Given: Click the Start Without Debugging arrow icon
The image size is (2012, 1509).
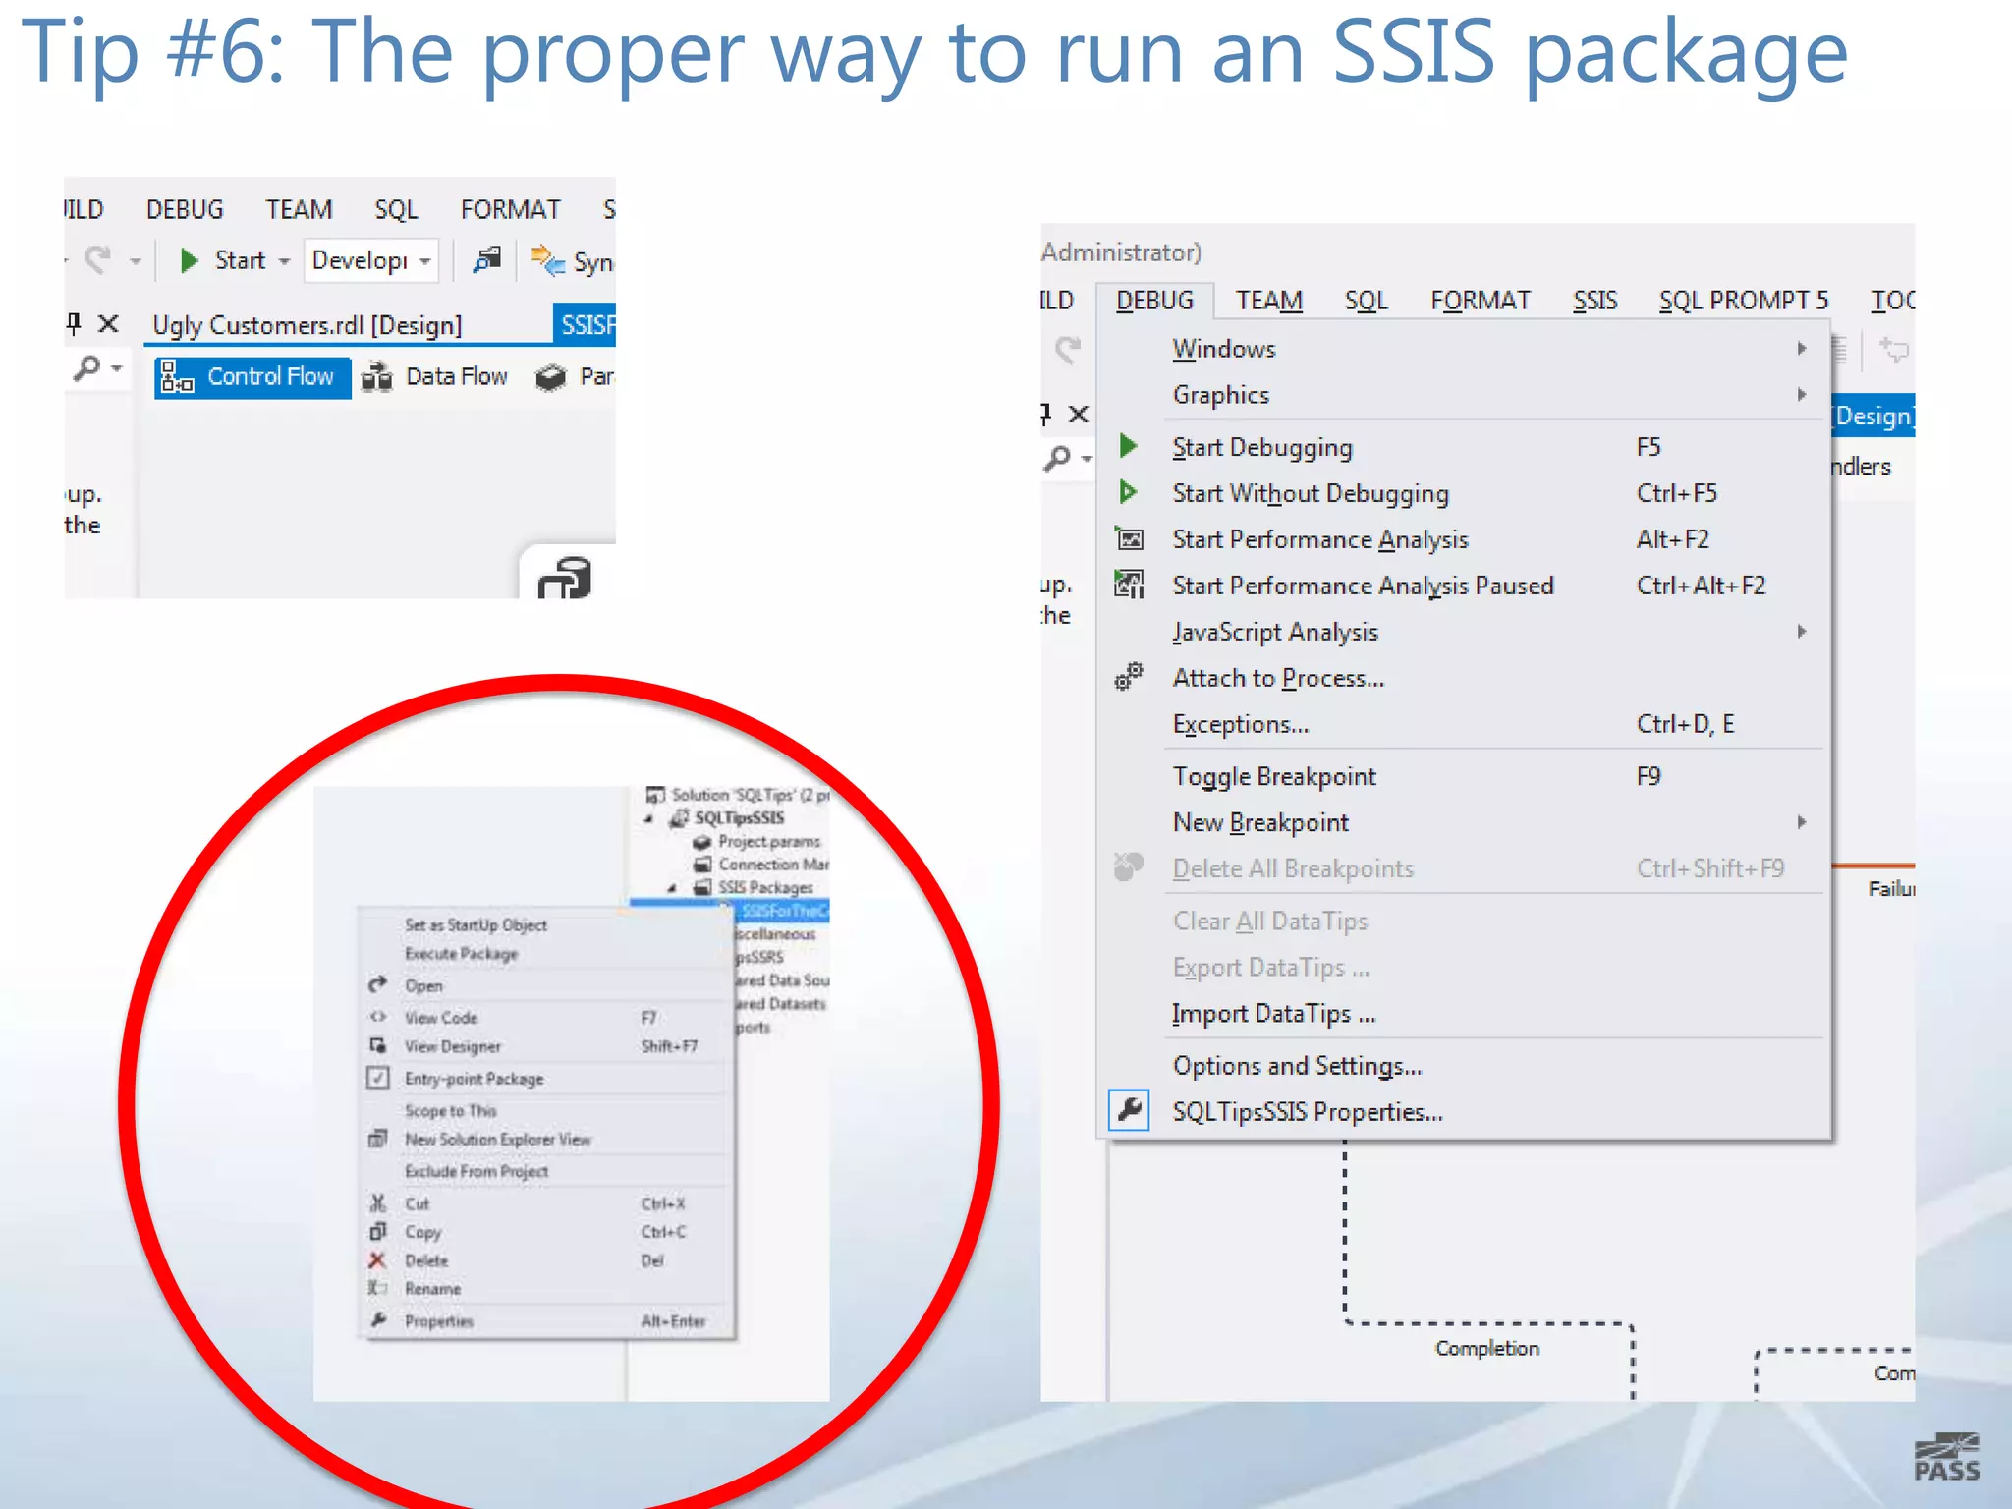Looking at the screenshot, I should pyautogui.click(x=1129, y=492).
